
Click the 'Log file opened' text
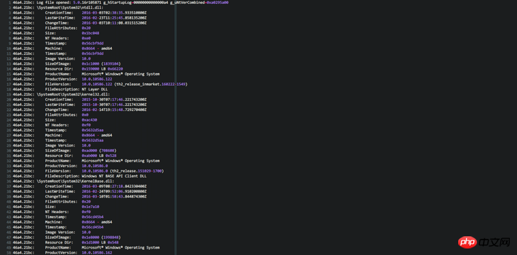(54, 3)
